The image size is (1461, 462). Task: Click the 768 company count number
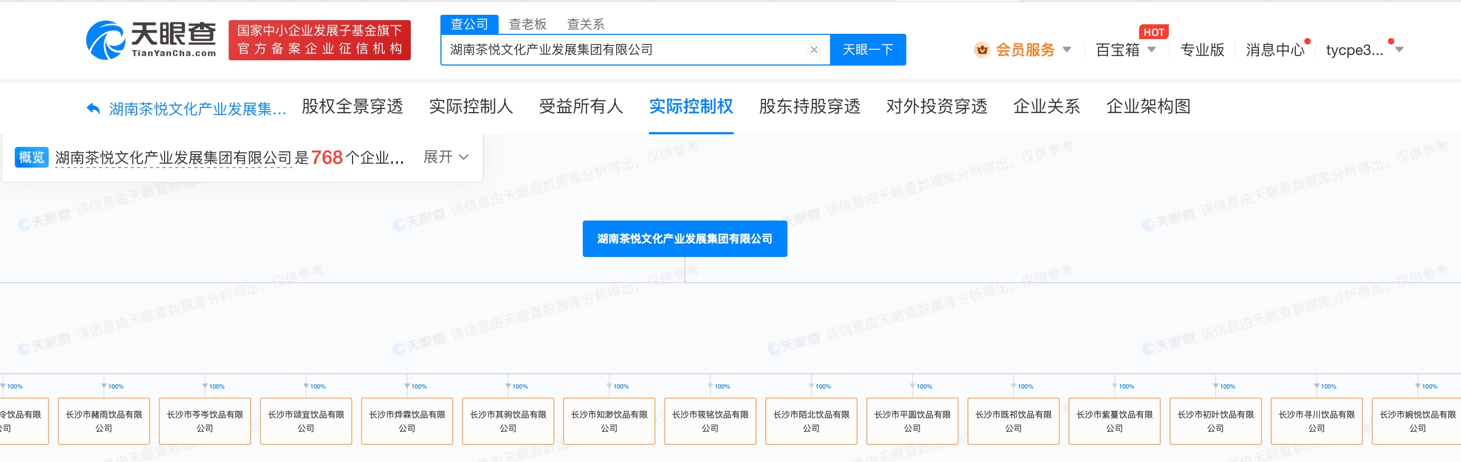click(x=327, y=157)
